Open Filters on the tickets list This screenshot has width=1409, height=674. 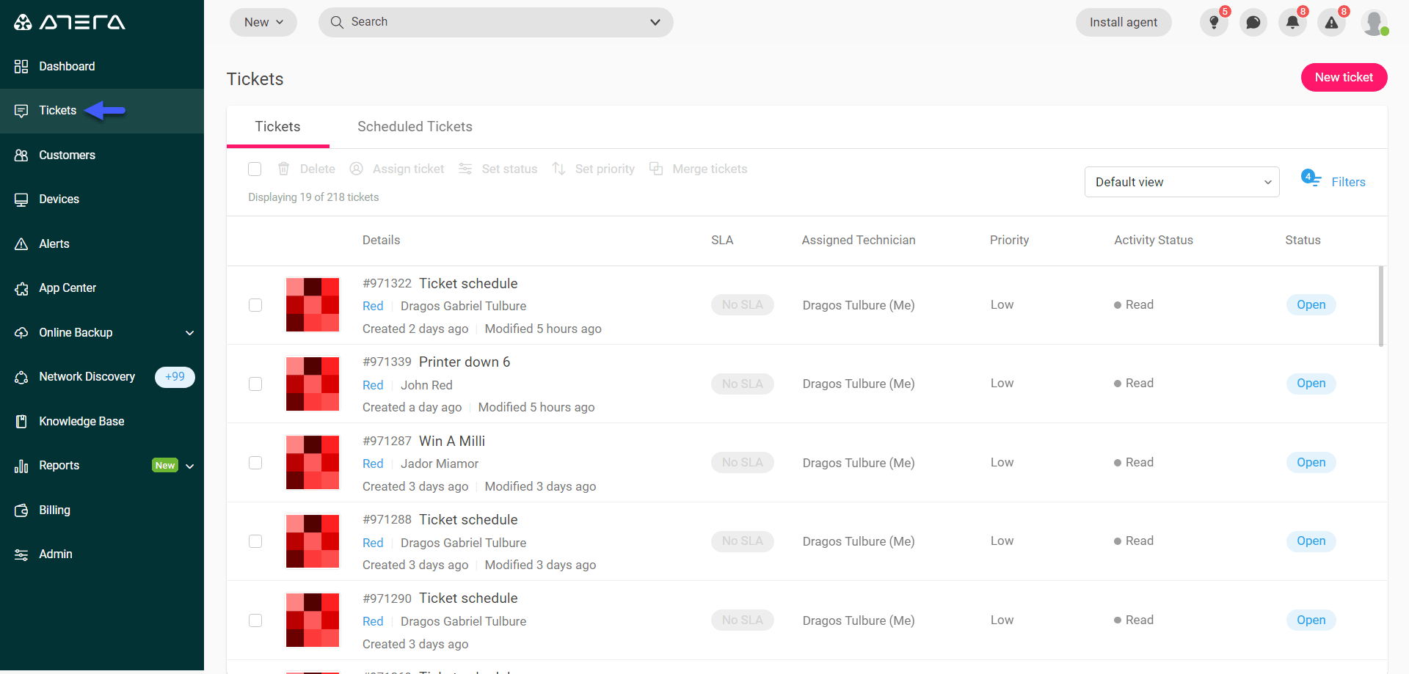point(1348,181)
